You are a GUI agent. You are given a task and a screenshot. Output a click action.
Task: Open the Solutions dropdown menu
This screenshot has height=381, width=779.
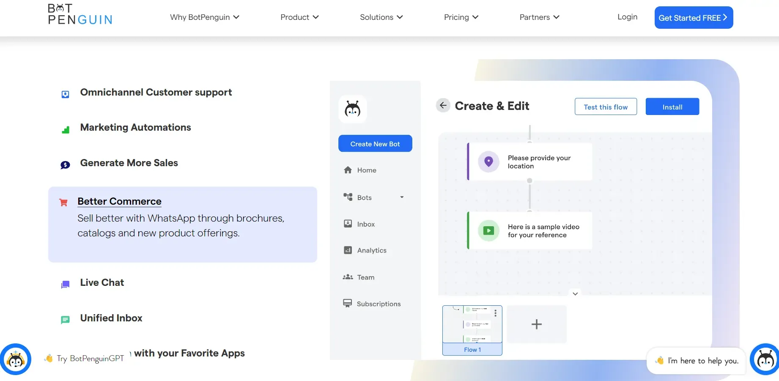pyautogui.click(x=381, y=17)
